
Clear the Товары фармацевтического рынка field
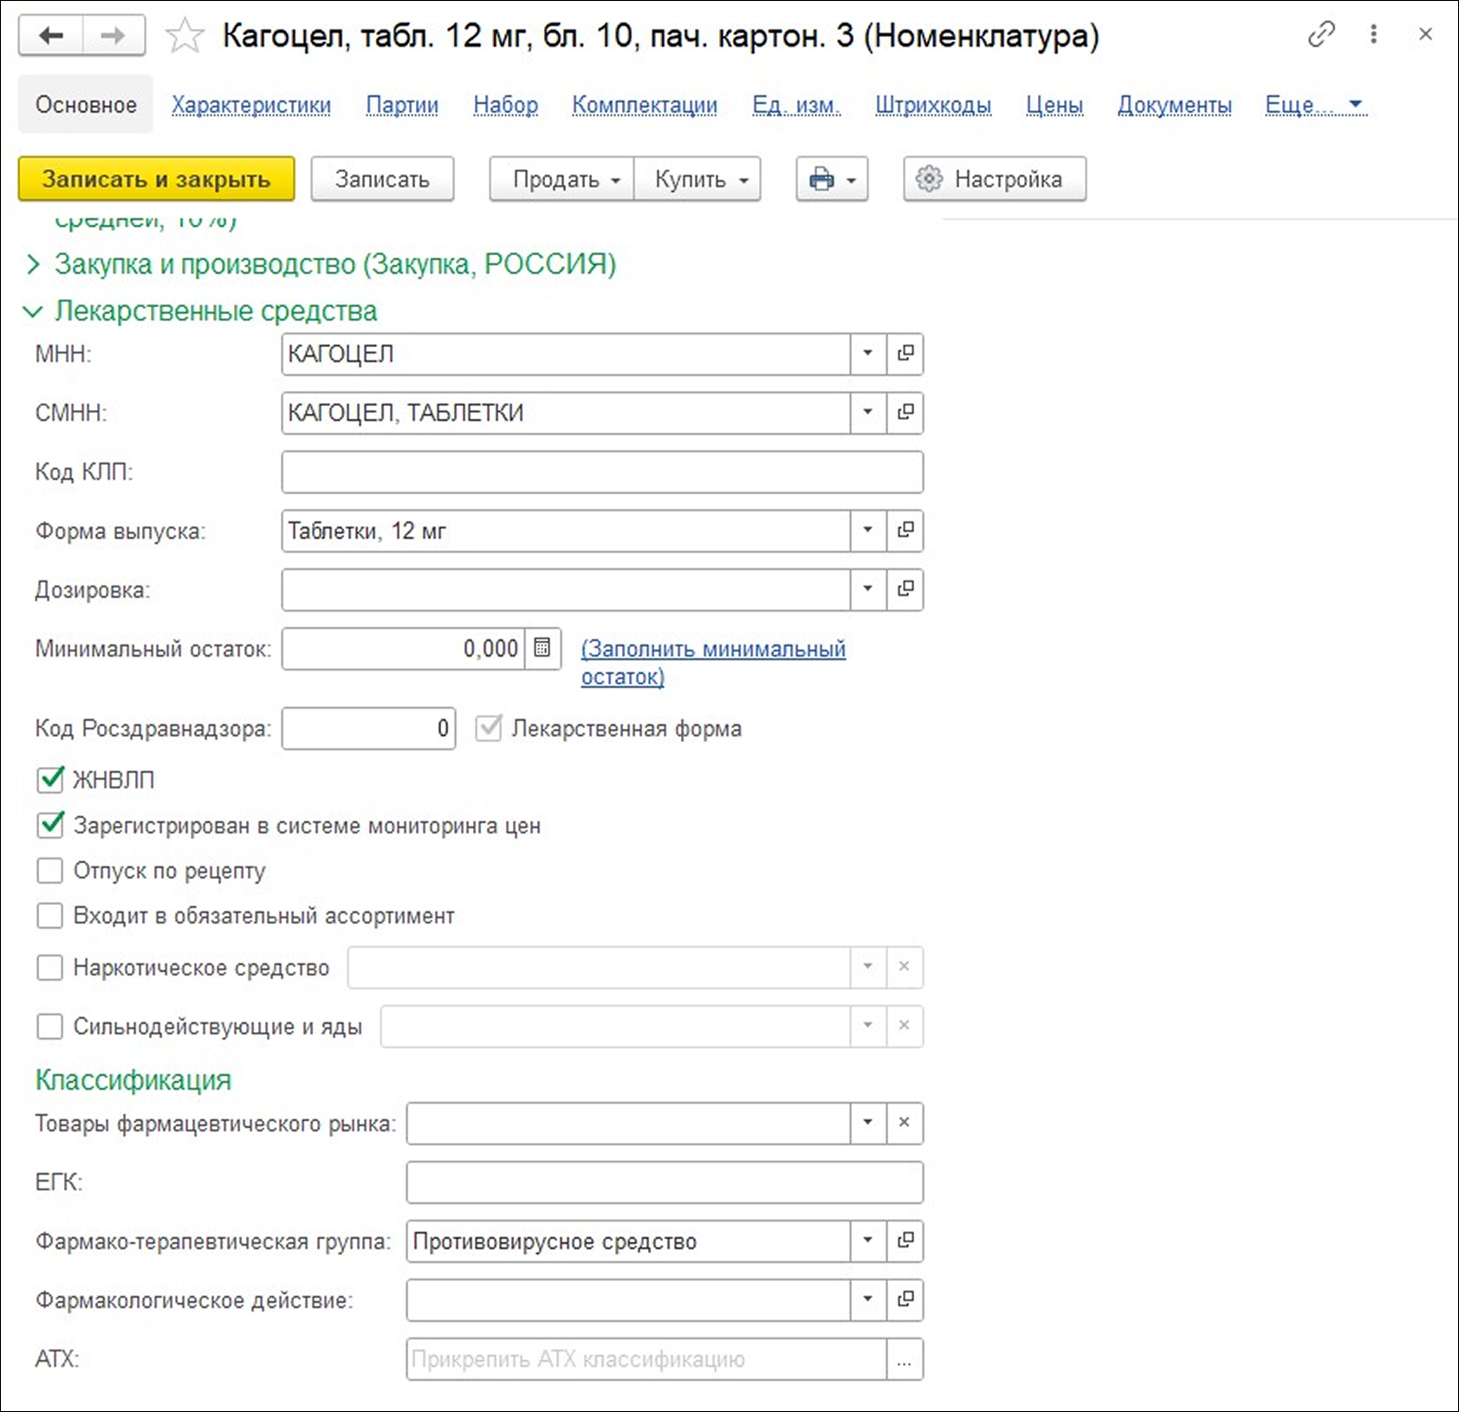(904, 1123)
